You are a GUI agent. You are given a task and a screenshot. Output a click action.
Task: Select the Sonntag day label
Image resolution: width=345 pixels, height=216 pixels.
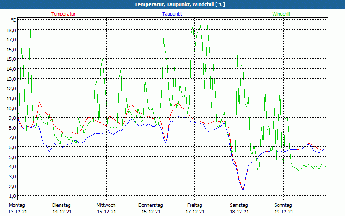(x=283, y=205)
